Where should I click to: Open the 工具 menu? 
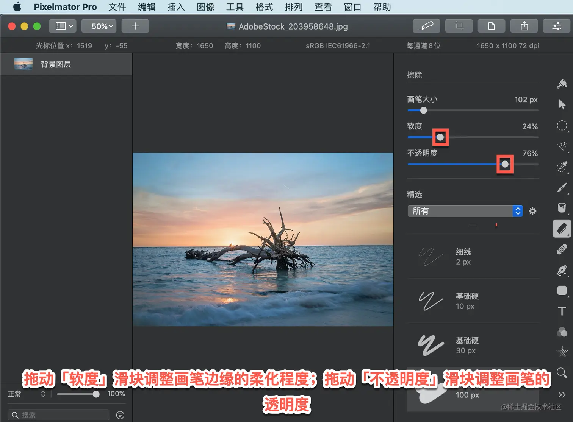coord(235,7)
